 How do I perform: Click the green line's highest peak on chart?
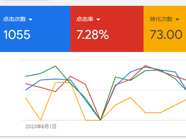(x=55, y=66)
